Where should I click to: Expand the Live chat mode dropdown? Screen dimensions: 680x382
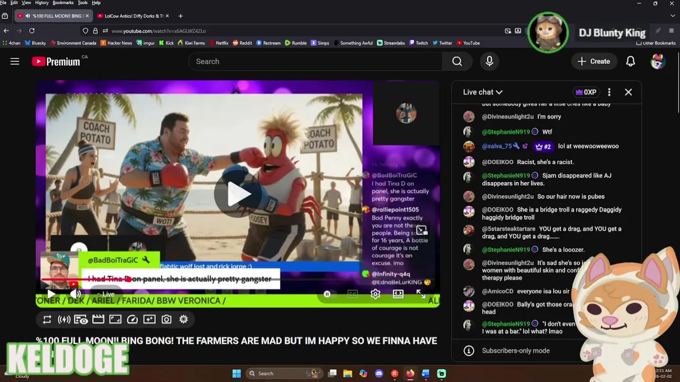coord(483,92)
